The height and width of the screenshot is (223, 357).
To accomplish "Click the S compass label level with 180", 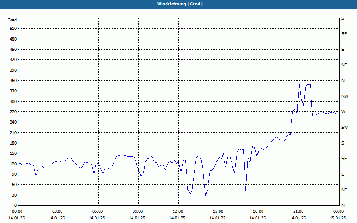I will click(343, 143).
